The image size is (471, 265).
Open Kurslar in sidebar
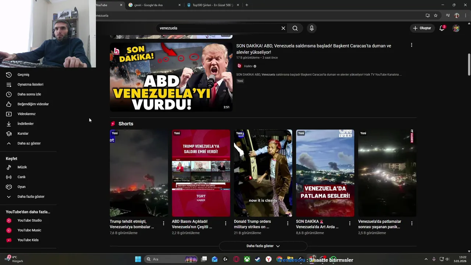coord(23,134)
